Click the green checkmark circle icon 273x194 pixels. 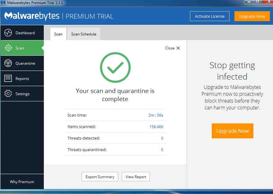[x=115, y=67]
